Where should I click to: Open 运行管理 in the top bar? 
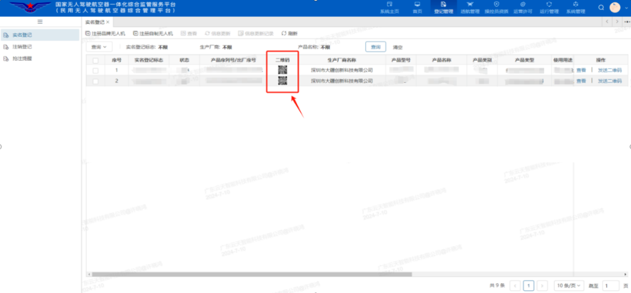[549, 5]
